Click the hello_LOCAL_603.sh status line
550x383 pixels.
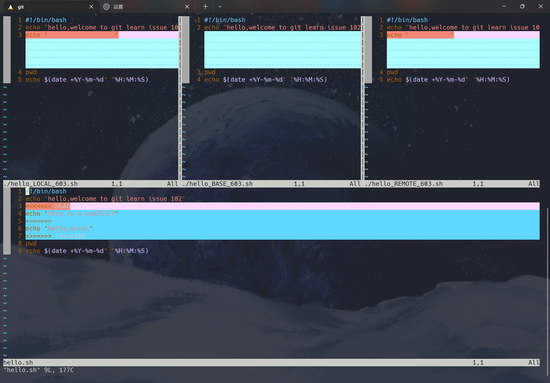click(41, 184)
